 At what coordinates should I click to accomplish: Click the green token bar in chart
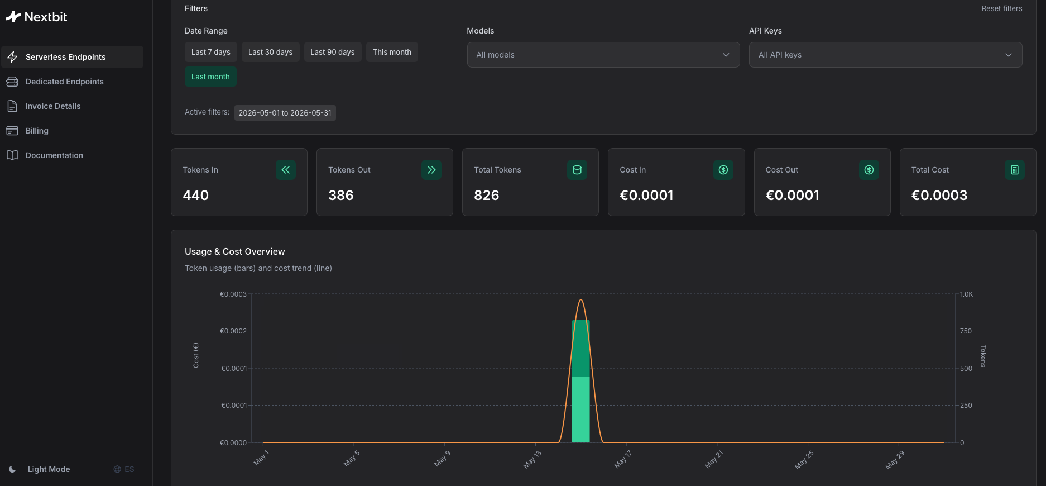(581, 381)
